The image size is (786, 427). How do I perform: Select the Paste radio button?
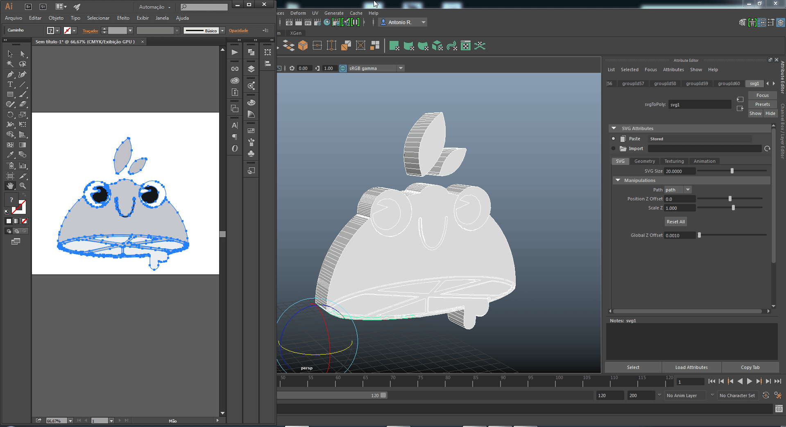613,139
